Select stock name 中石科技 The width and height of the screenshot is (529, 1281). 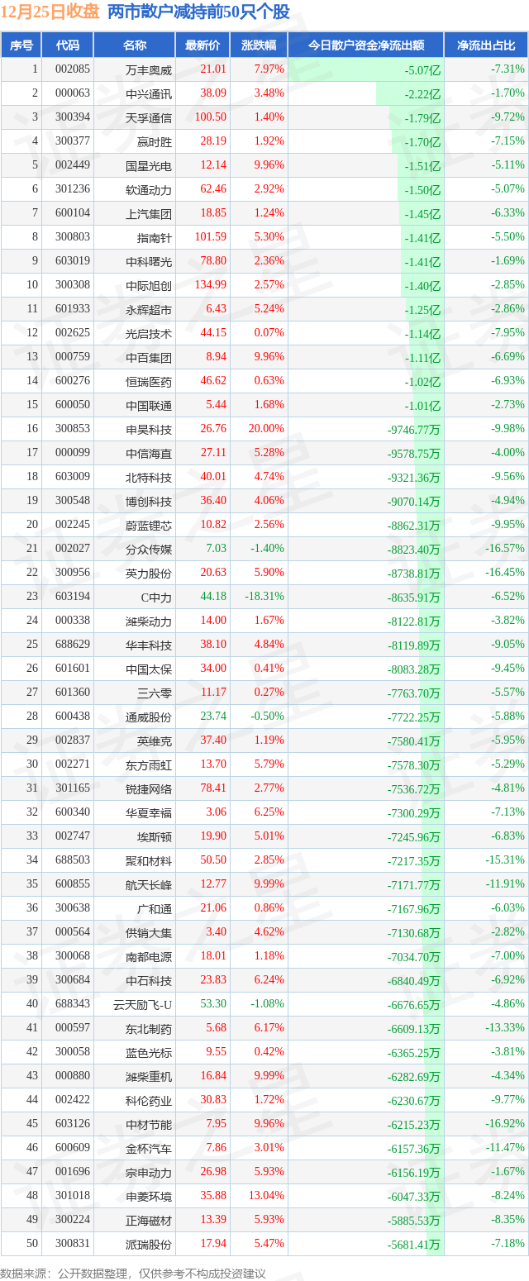click(149, 980)
